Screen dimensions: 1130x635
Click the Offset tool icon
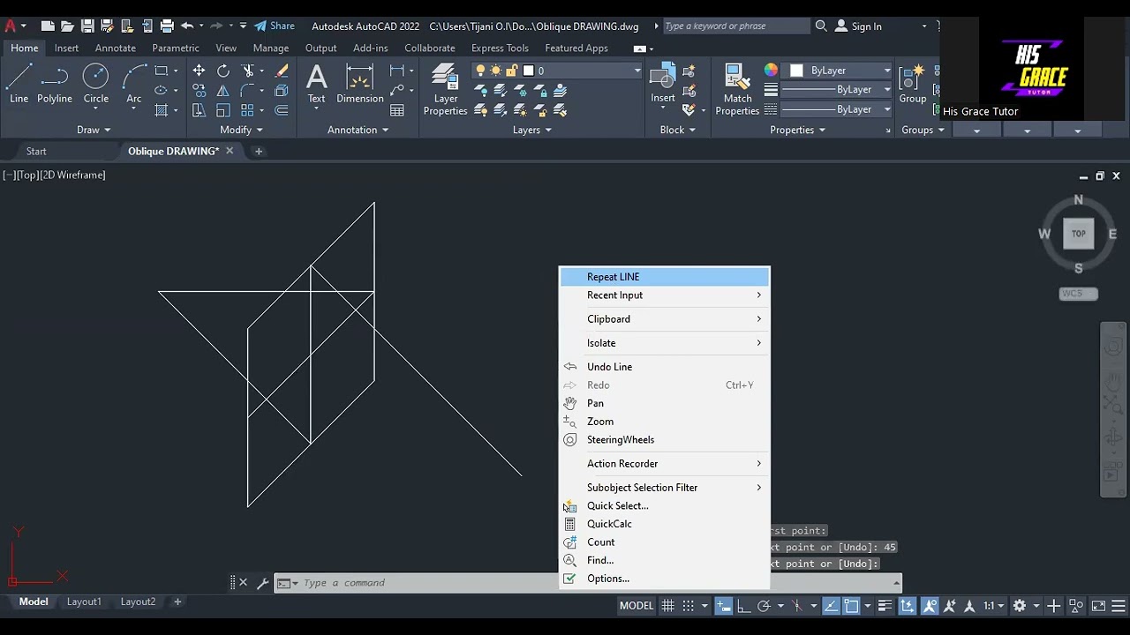[x=282, y=110]
